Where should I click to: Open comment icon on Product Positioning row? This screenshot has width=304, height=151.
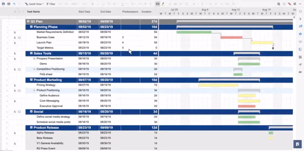point(19,90)
